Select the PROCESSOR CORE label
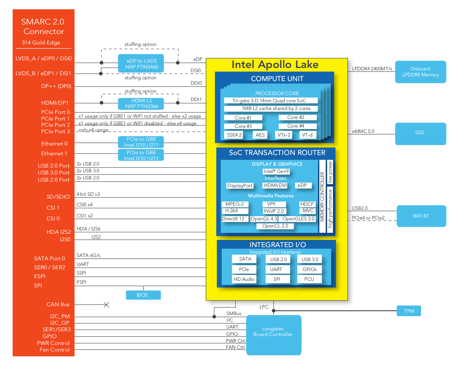 point(277,93)
